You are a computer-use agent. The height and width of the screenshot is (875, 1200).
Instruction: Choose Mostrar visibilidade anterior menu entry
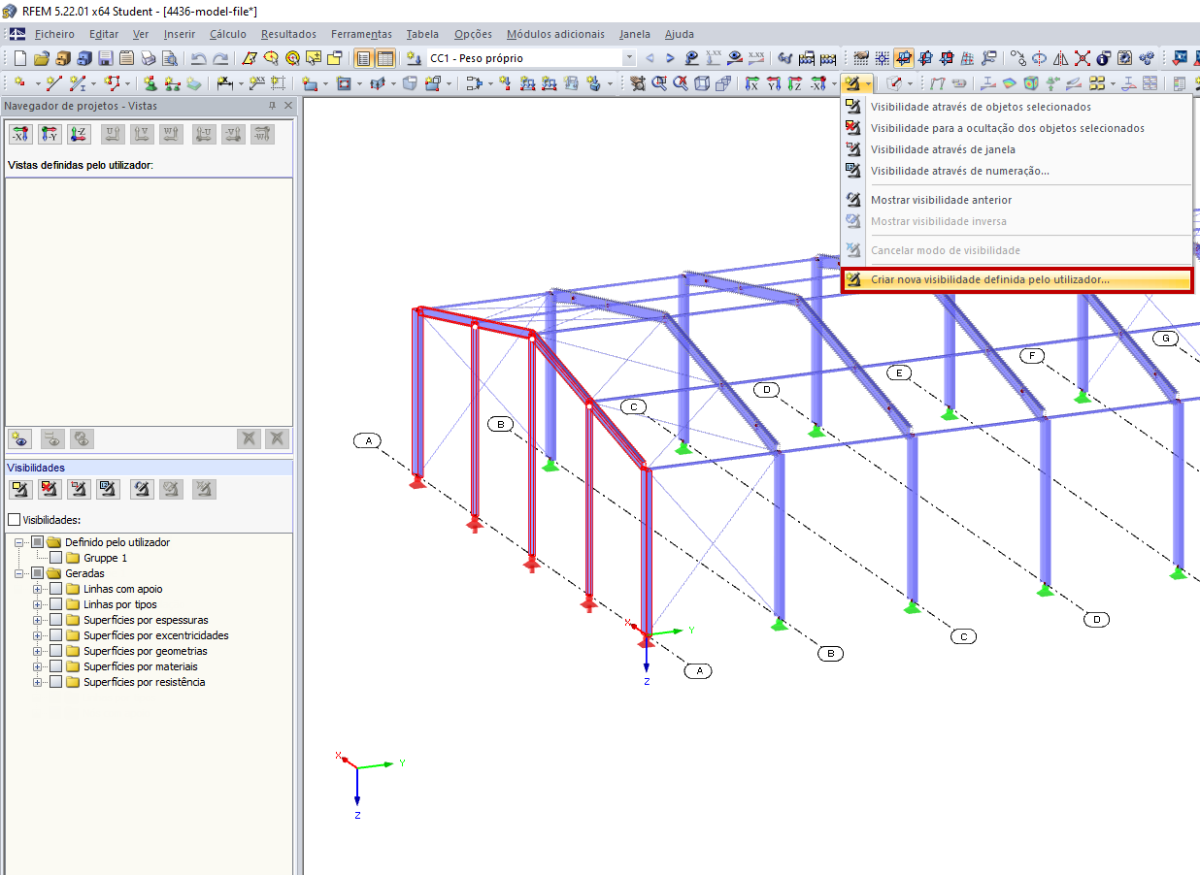point(1016,200)
